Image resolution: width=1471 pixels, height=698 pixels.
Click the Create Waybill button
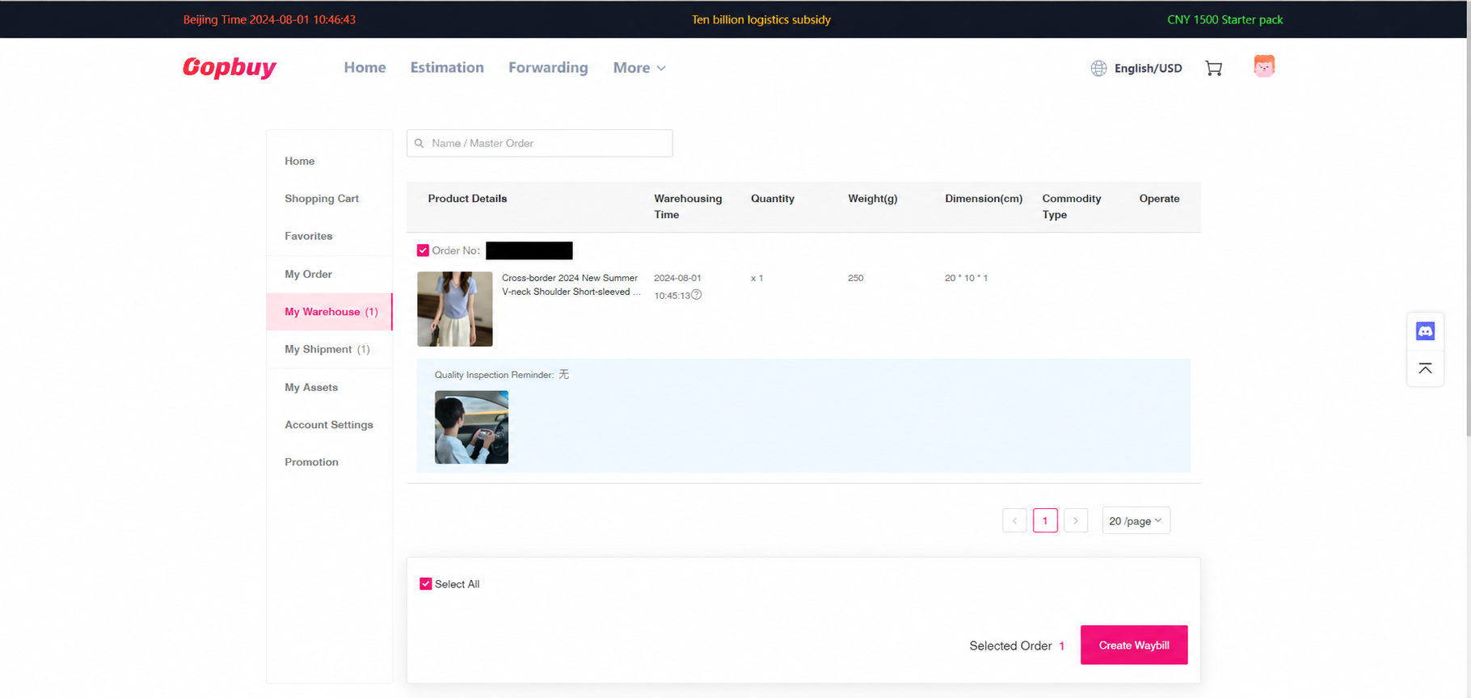(1134, 645)
